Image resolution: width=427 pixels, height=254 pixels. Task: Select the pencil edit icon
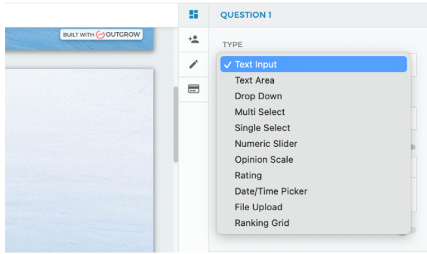click(x=194, y=64)
